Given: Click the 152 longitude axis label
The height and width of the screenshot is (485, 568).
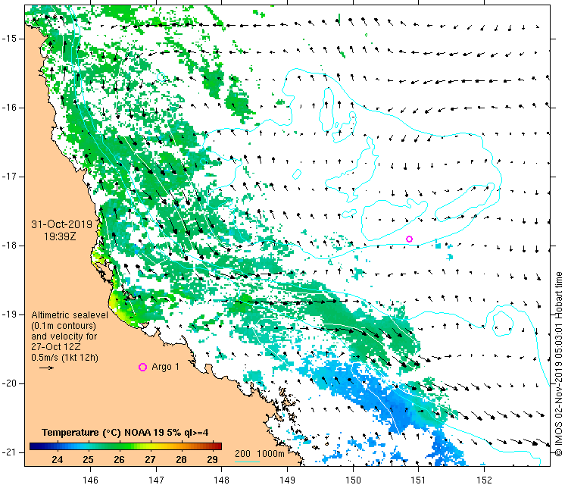Looking at the screenshot, I should click(485, 480).
